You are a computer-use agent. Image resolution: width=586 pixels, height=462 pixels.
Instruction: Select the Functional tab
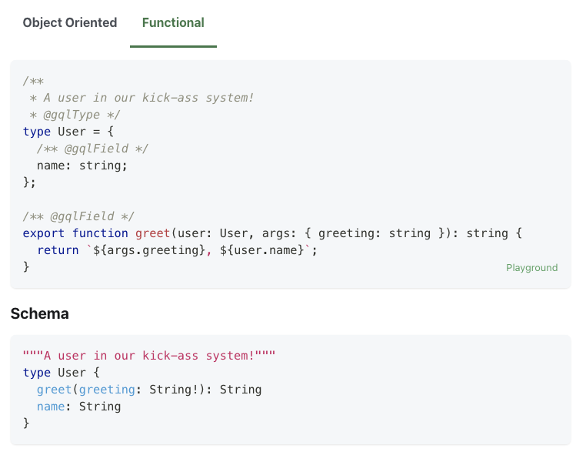tap(173, 23)
